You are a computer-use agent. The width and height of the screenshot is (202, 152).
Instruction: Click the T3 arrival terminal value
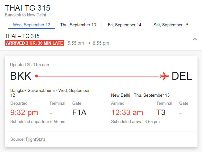(161, 112)
